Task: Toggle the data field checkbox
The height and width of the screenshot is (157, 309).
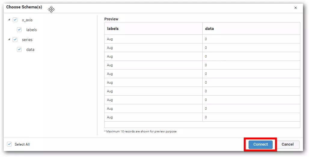Action: point(19,49)
